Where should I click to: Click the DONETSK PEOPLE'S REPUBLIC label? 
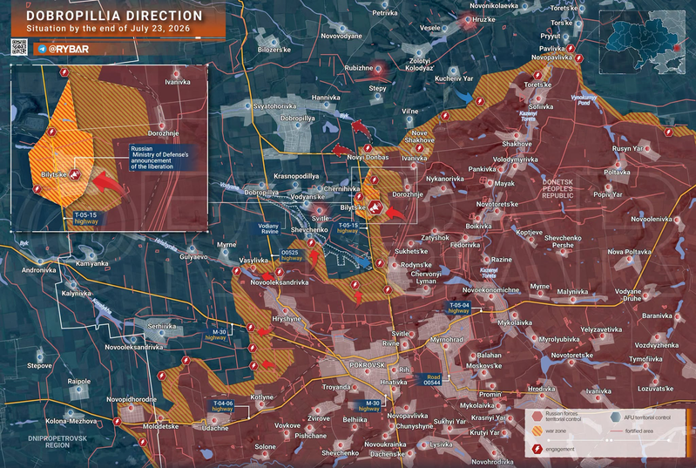[557, 189]
